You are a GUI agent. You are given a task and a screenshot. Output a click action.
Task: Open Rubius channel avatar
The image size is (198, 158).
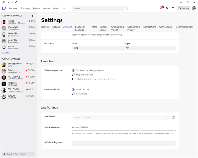[4, 71]
